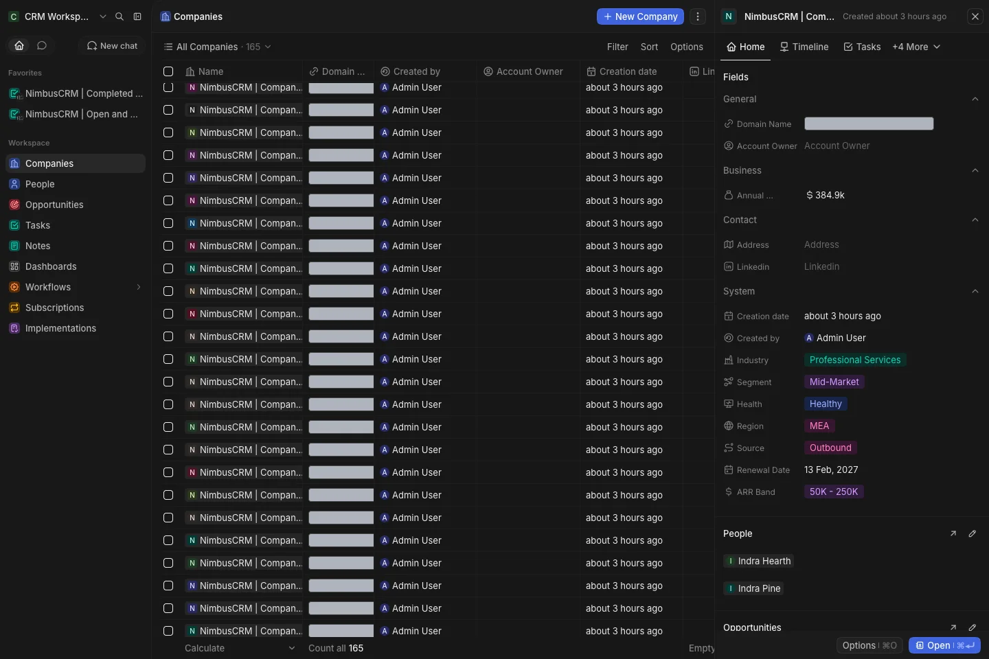This screenshot has width=989, height=659.
Task: Click the Professional Services industry tag
Action: 855,360
